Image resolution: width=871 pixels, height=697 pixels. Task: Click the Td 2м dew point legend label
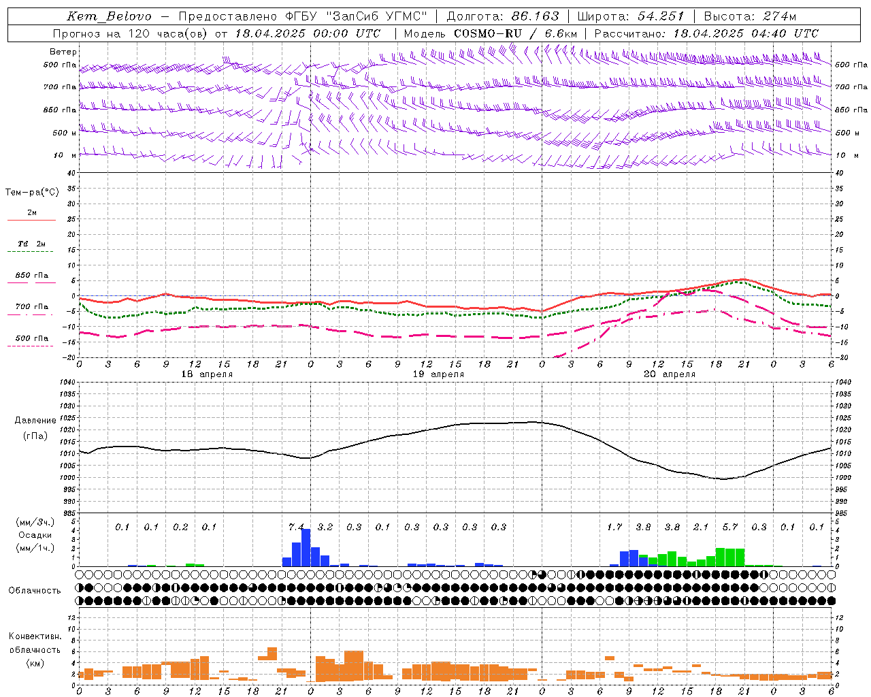click(x=31, y=244)
